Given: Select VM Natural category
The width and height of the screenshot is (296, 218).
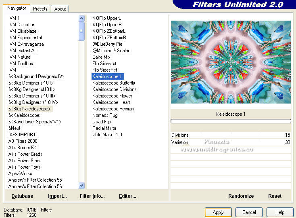Looking at the screenshot, I should point(20,57).
